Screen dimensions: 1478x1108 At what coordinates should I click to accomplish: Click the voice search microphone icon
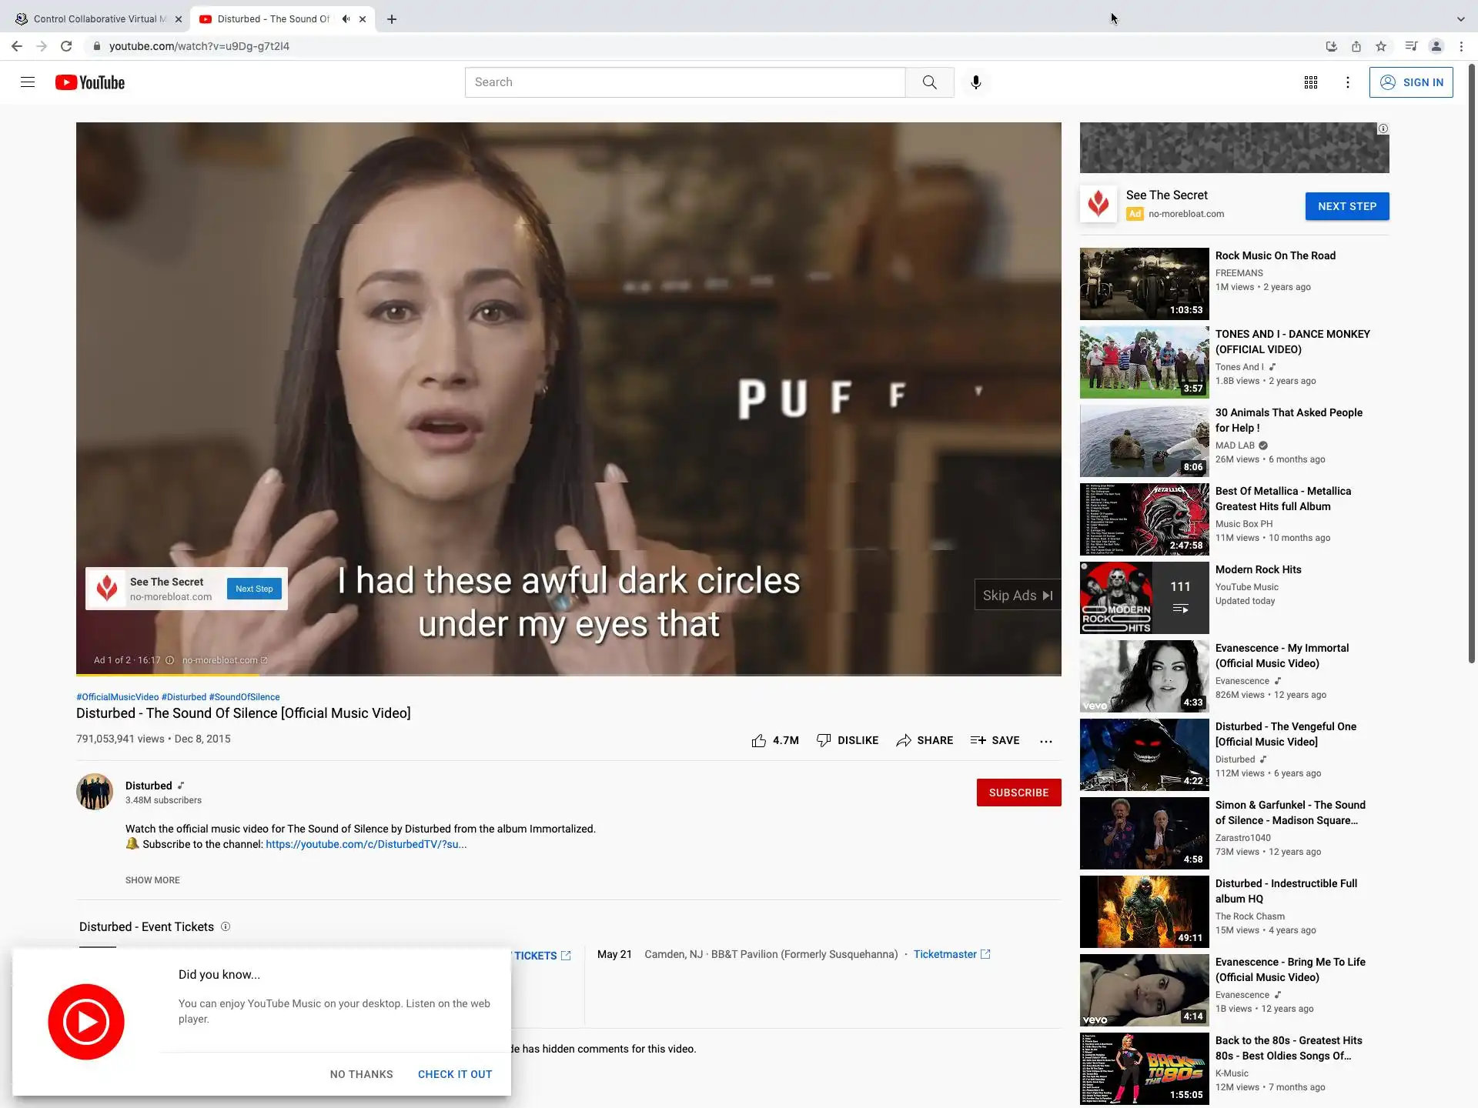click(975, 82)
